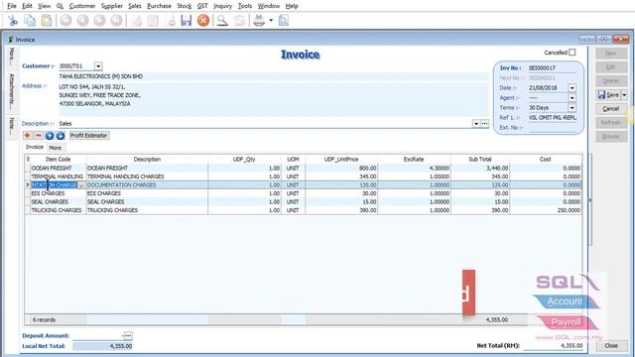This screenshot has width=635, height=357.
Task: Click the Browse button in right panel
Action: [611, 137]
